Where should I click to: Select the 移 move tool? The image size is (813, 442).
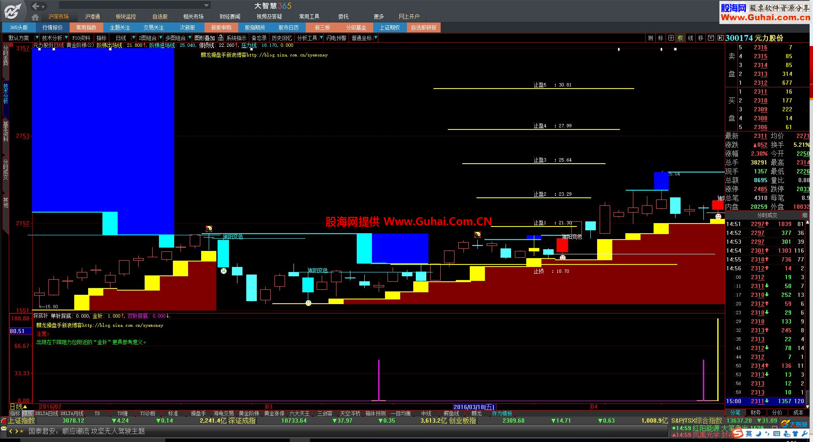(700, 38)
